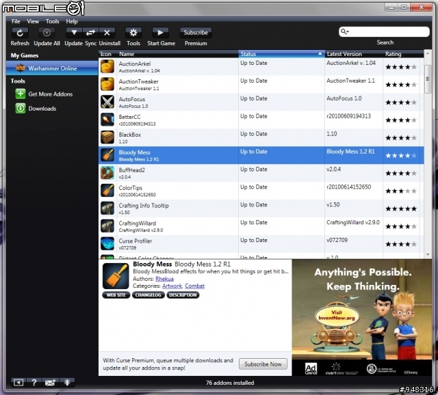The image size is (438, 395).
Task: Select the CraftingWillard addon name
Action: click(137, 223)
